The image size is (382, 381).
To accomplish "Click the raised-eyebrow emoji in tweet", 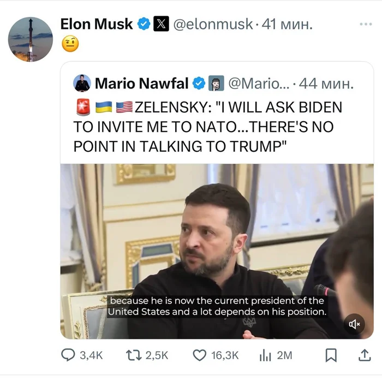I will coord(70,44).
